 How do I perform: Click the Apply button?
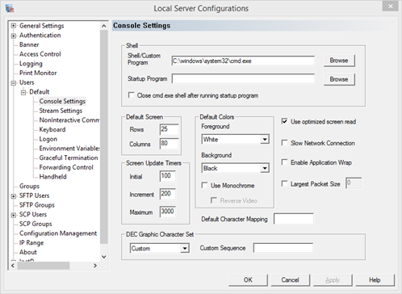click(333, 280)
